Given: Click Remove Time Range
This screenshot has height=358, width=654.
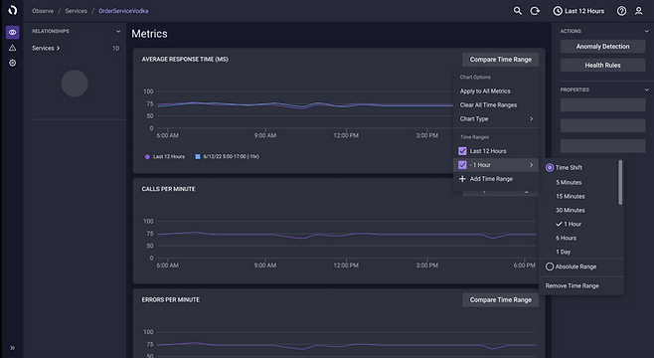Looking at the screenshot, I should pos(572,285).
